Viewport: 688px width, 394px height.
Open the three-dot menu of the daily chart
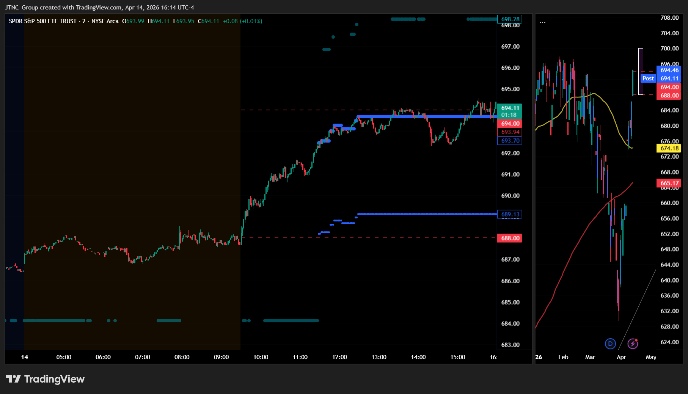[543, 22]
